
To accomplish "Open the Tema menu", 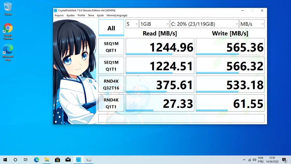I will point(91,15).
